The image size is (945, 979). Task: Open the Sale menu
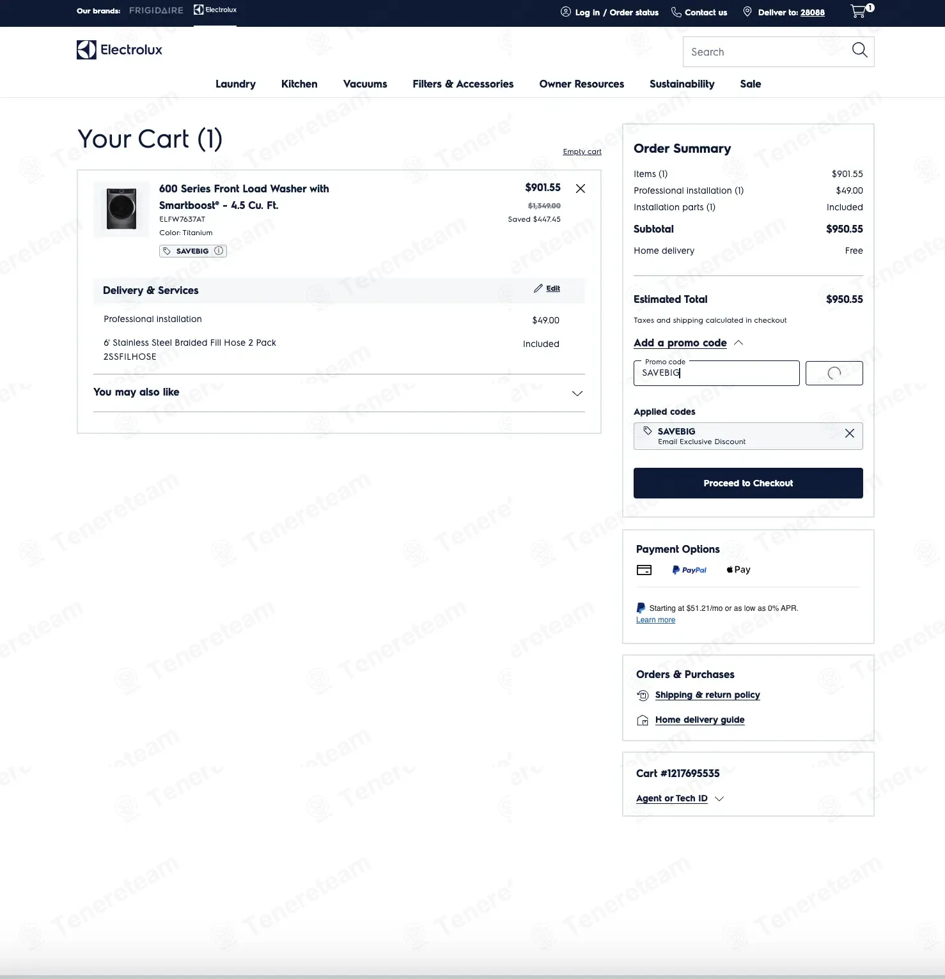750,84
